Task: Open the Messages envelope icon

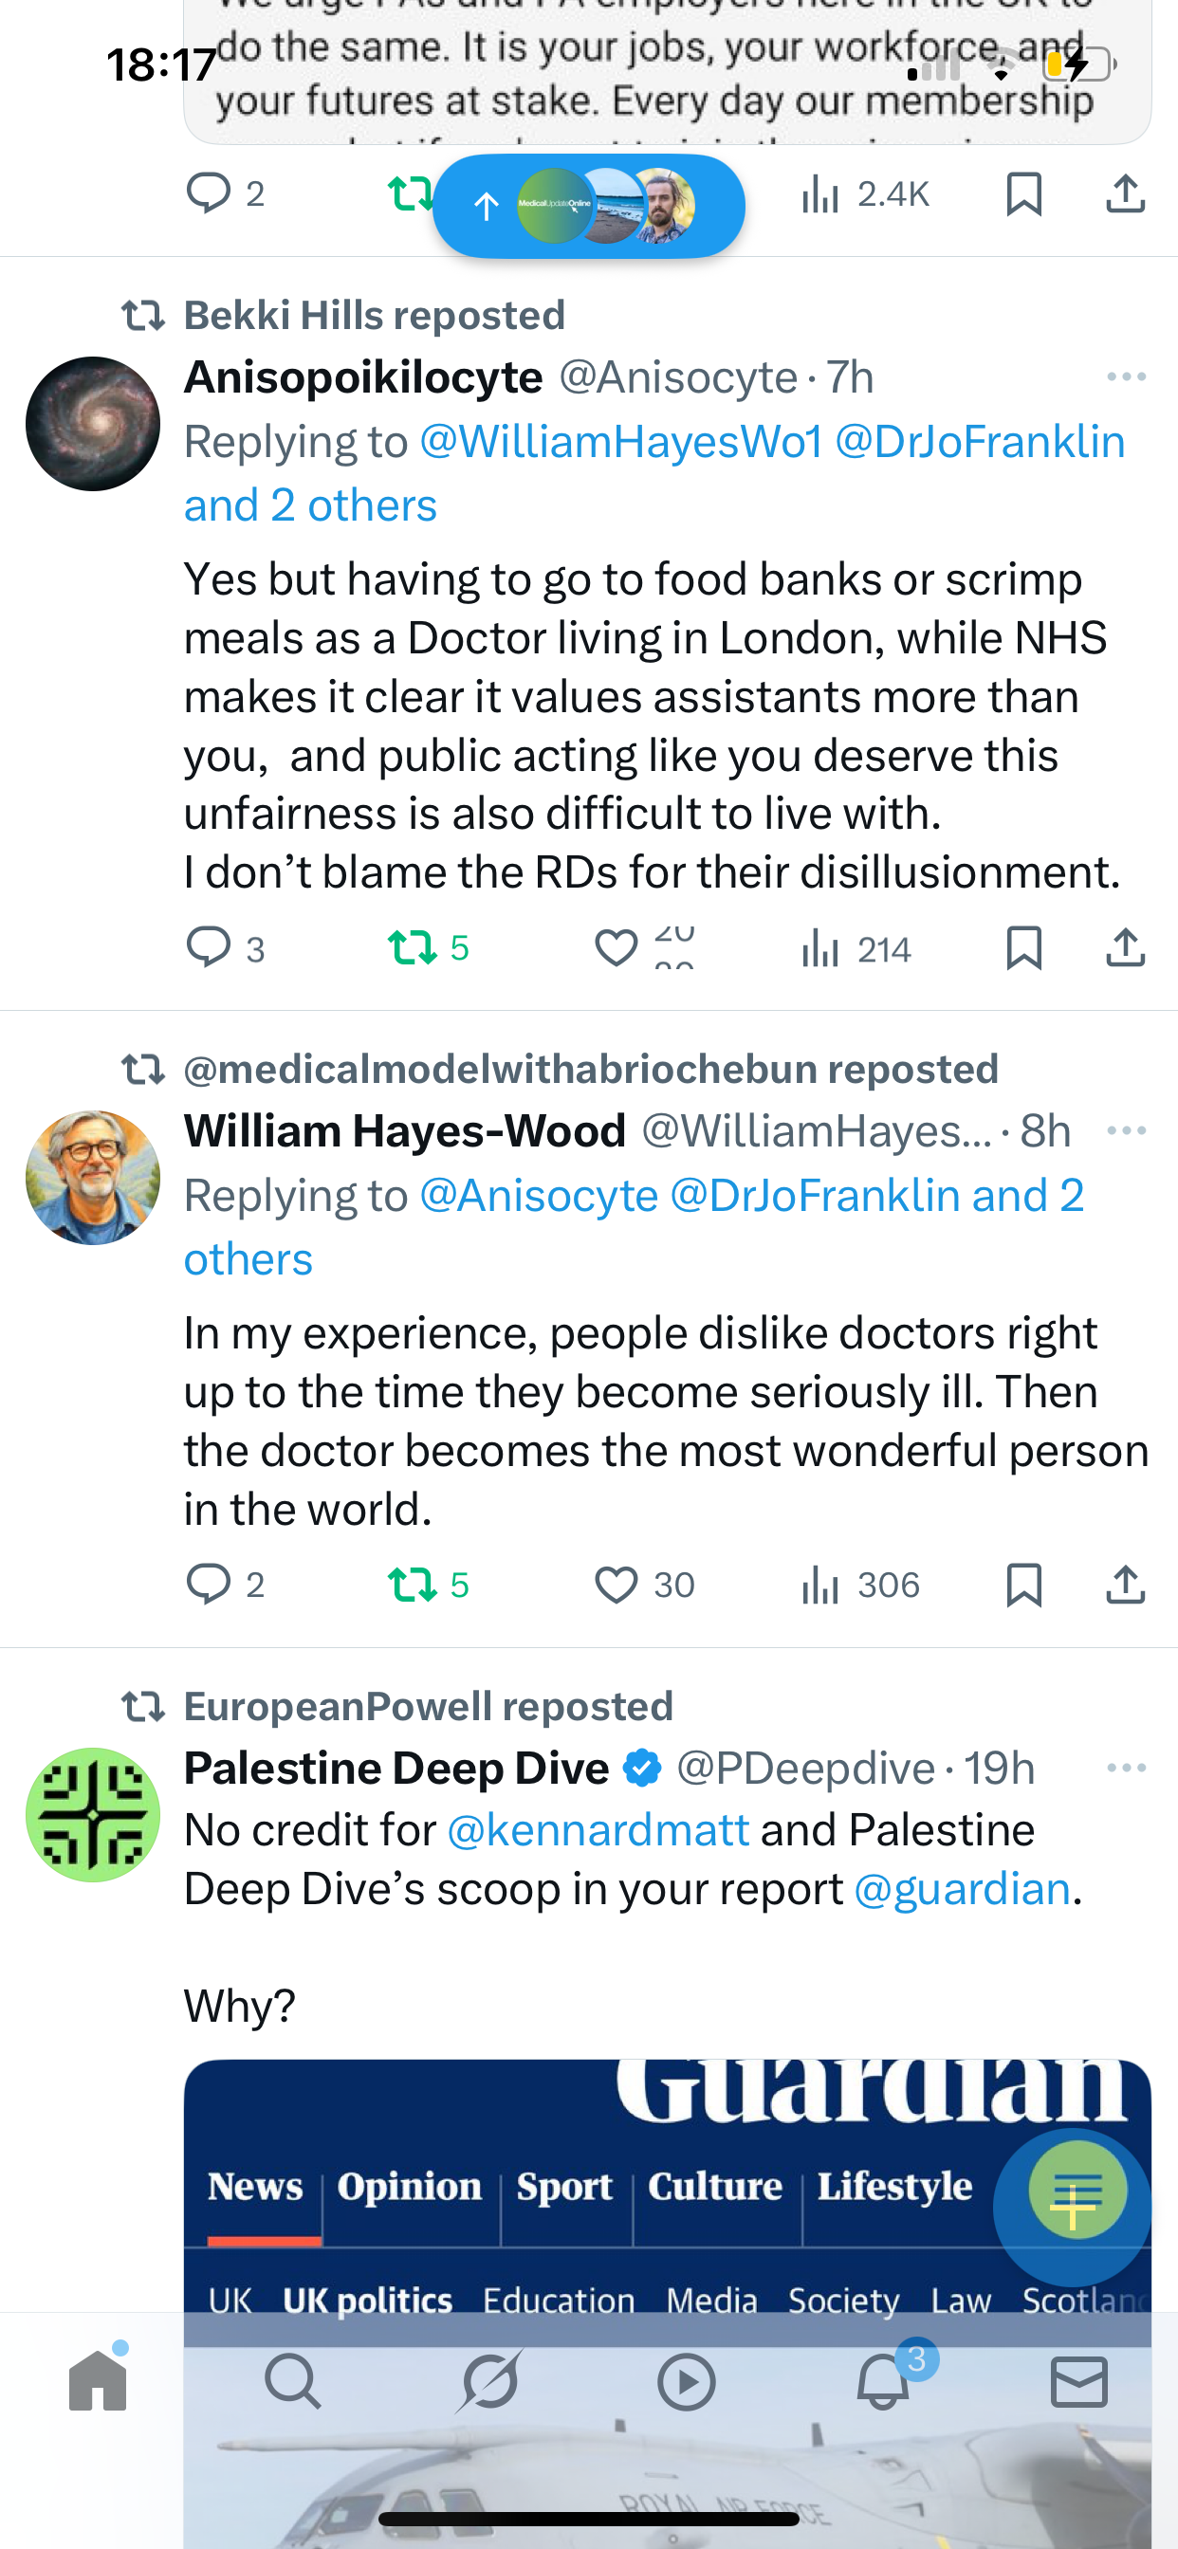Action: tap(1079, 2381)
